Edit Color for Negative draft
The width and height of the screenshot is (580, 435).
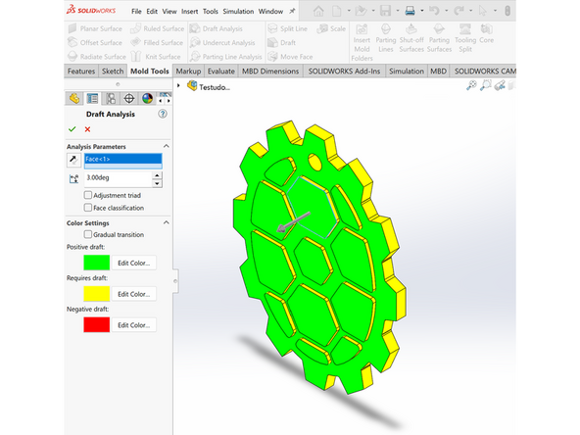pyautogui.click(x=134, y=324)
